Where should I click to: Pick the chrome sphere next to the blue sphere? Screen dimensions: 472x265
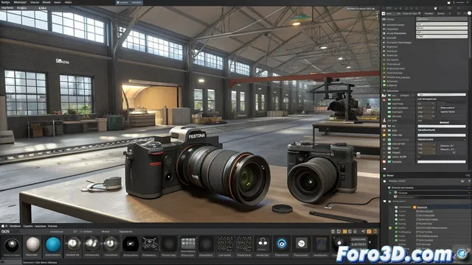(73, 244)
